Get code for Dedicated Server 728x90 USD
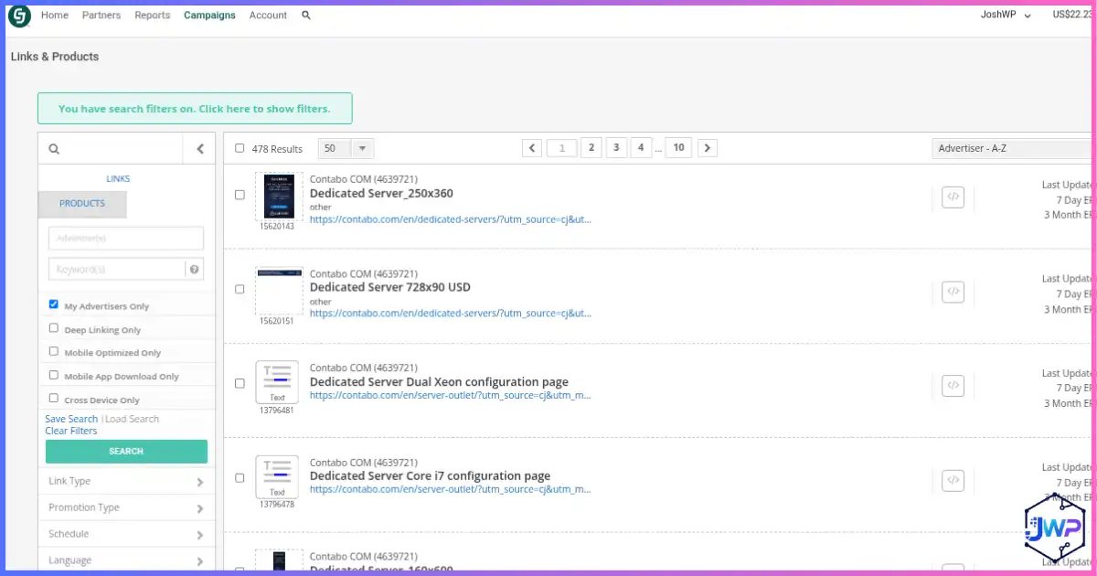The height and width of the screenshot is (576, 1097). point(953,292)
